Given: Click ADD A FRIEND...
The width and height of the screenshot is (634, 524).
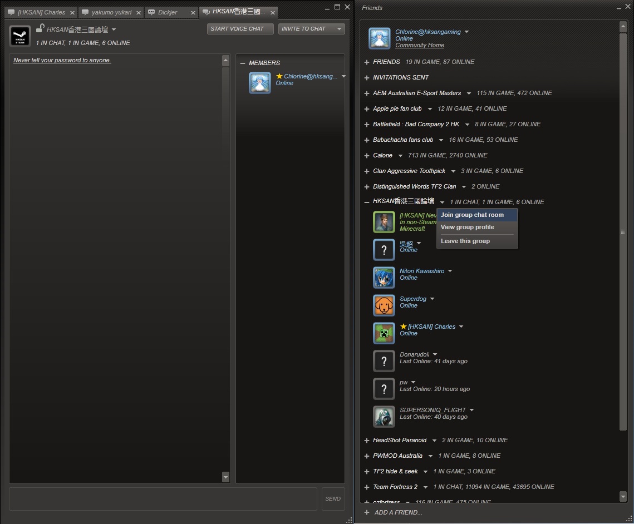Looking at the screenshot, I should [398, 512].
